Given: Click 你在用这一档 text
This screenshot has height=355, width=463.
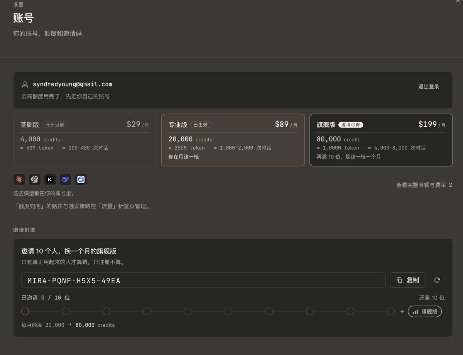Looking at the screenshot, I should click(184, 157).
